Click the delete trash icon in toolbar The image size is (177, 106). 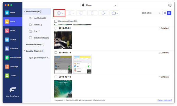[x=92, y=13]
